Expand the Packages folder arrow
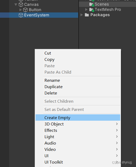The width and height of the screenshot is (136, 167). (x=82, y=15)
